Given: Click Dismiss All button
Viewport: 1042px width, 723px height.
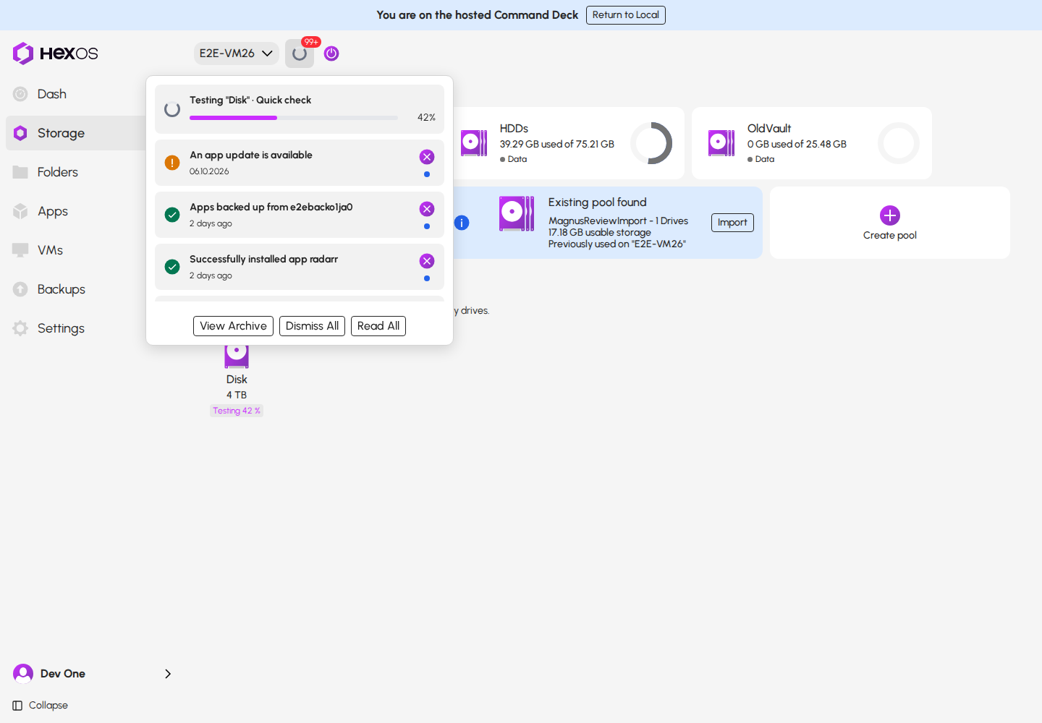Looking at the screenshot, I should [312, 326].
